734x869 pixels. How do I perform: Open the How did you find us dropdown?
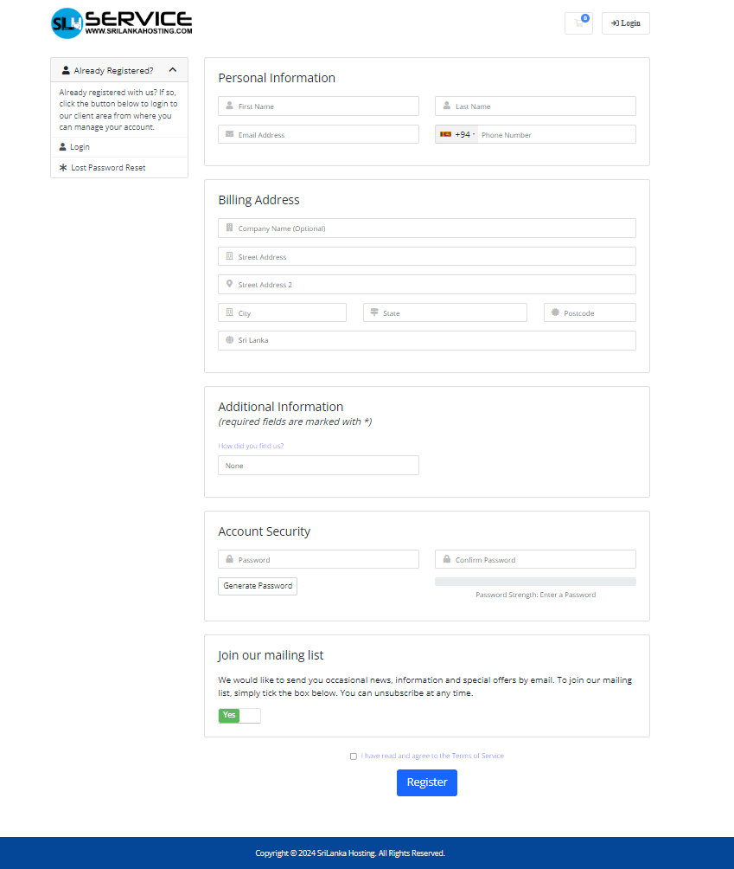coord(318,466)
